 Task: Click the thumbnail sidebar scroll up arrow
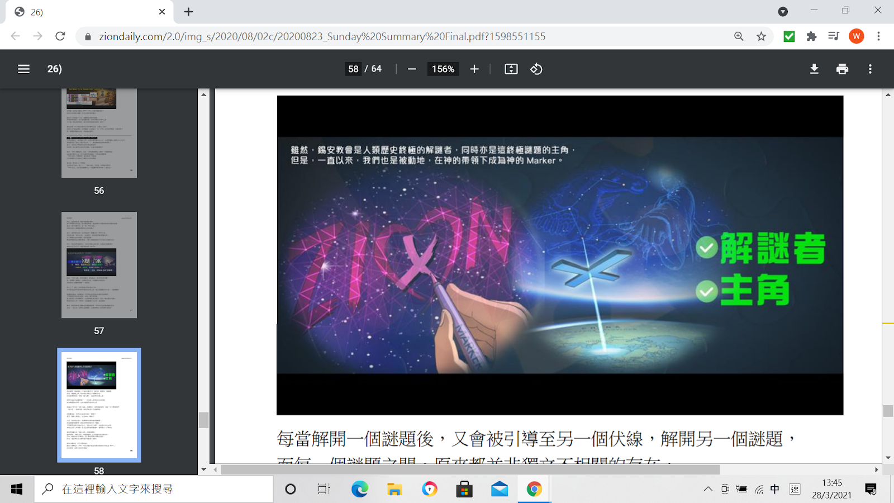203,94
